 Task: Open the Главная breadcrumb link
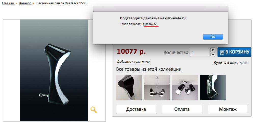[x=8, y=3]
